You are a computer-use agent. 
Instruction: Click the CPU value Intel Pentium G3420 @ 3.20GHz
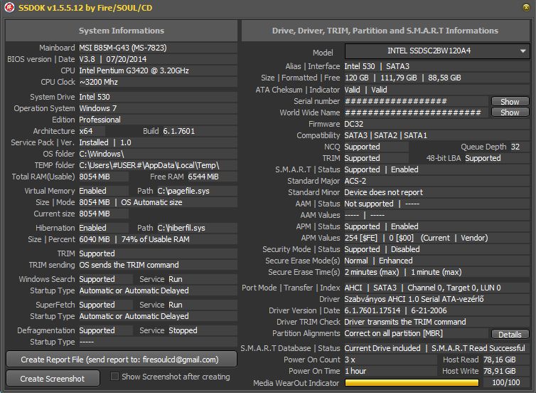click(x=134, y=70)
